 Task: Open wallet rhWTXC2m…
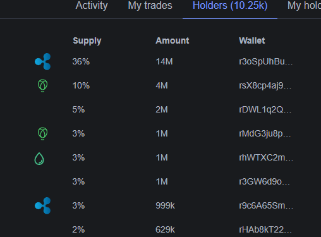pyautogui.click(x=266, y=157)
